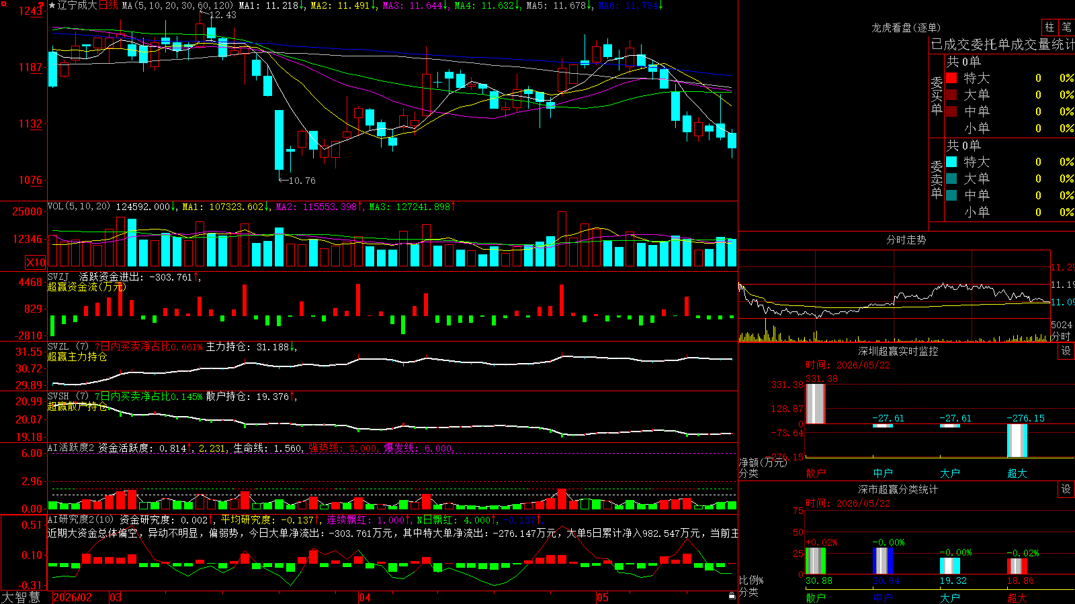Click the cyan 特大 sell order swatch
1075x604 pixels.
click(x=951, y=162)
